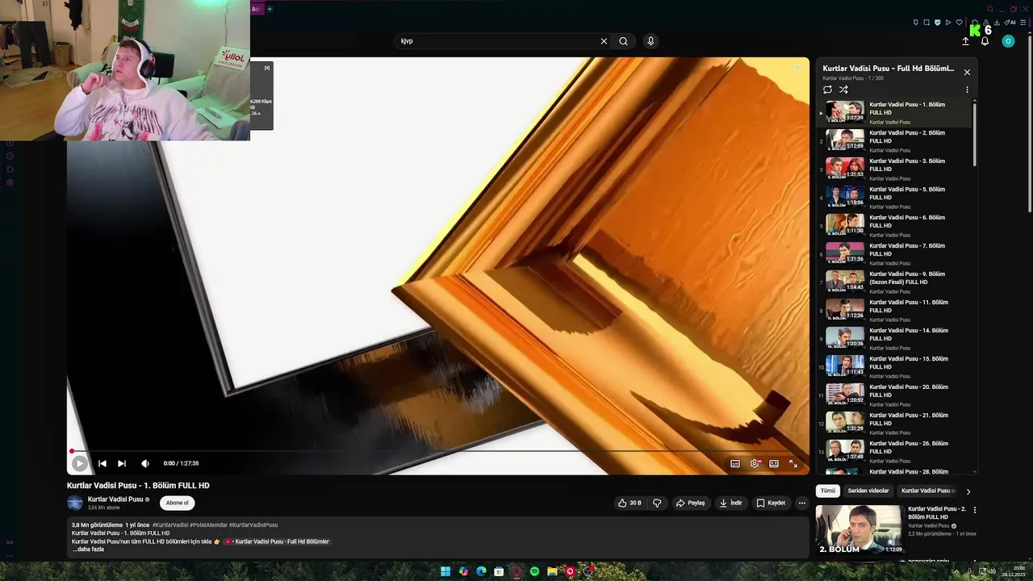Click the İndir download button
The width and height of the screenshot is (1033, 581).
(731, 503)
